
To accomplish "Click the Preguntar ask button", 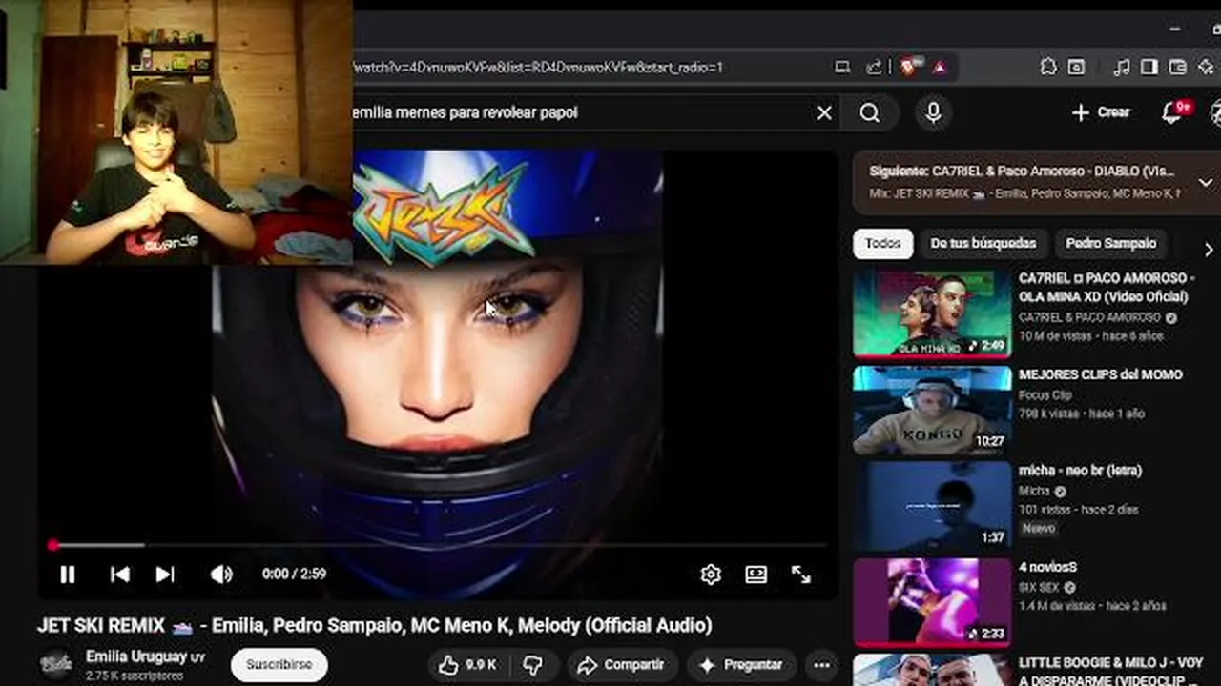I will [741, 665].
